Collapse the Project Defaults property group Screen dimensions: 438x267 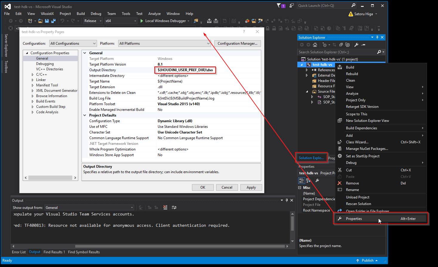point(85,115)
